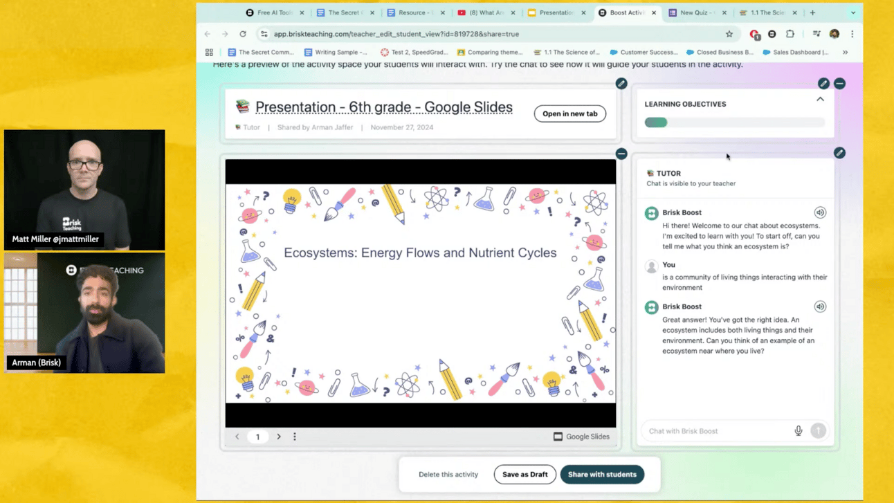The image size is (894, 503).
Task: Play audio for first Brisk Boost message
Action: coord(820,212)
